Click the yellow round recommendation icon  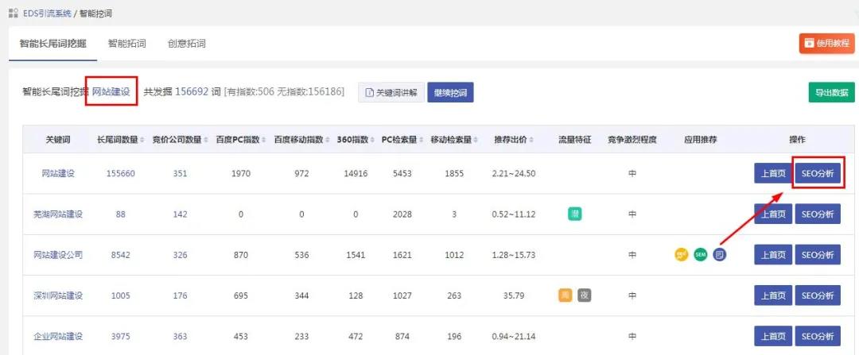coord(682,255)
